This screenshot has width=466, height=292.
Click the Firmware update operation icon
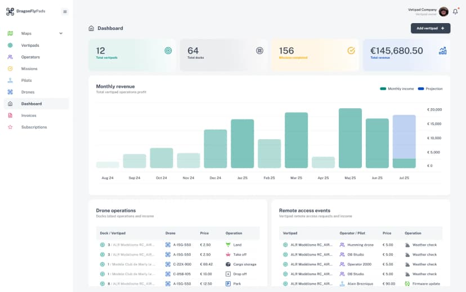[407, 284]
